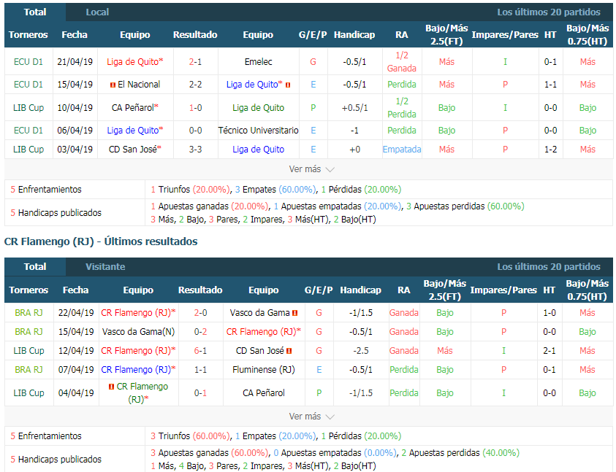Viewport: 616px width, 472px height.
Task: Click the 2-1 result against Emelec
Action: [195, 61]
